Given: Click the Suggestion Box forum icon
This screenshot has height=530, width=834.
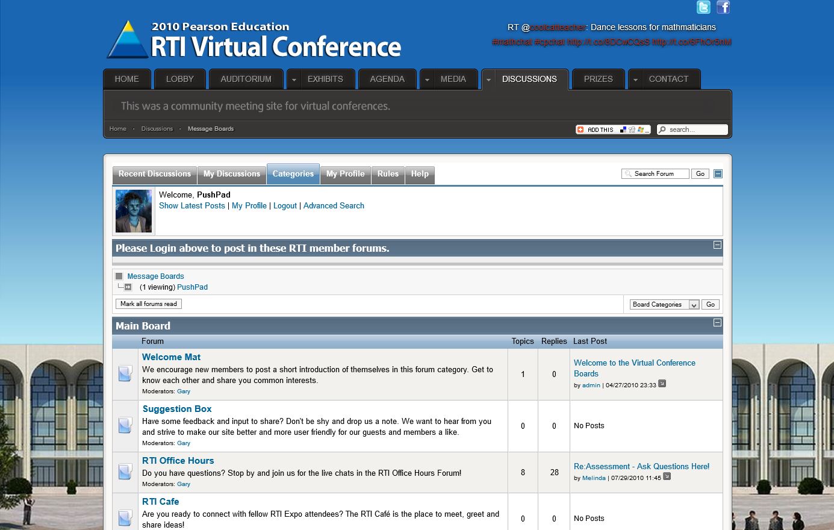Looking at the screenshot, I should coord(125,426).
